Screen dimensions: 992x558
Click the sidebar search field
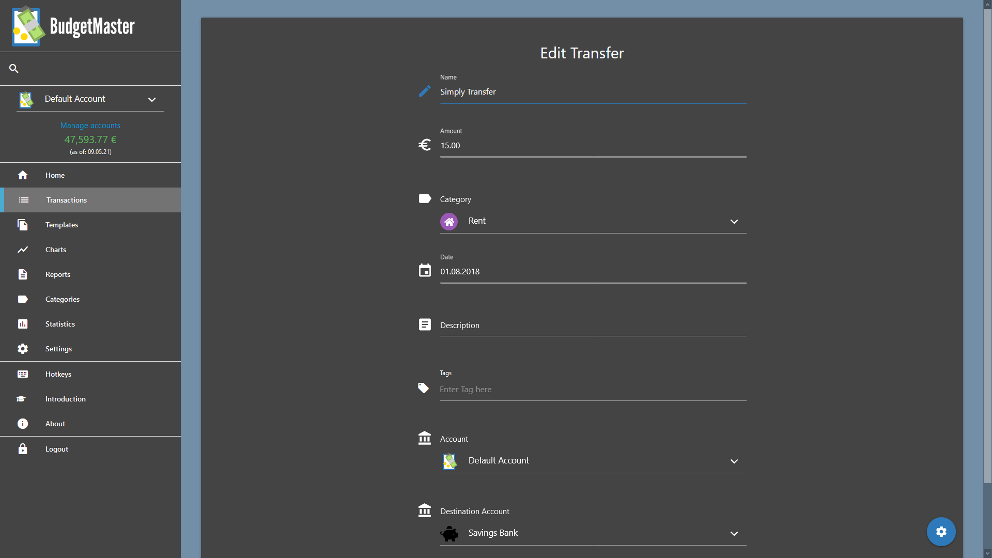click(90, 68)
